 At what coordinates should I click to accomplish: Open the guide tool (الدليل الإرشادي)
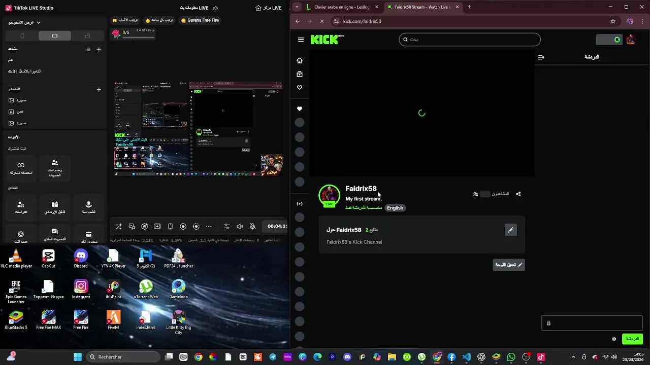(55, 207)
